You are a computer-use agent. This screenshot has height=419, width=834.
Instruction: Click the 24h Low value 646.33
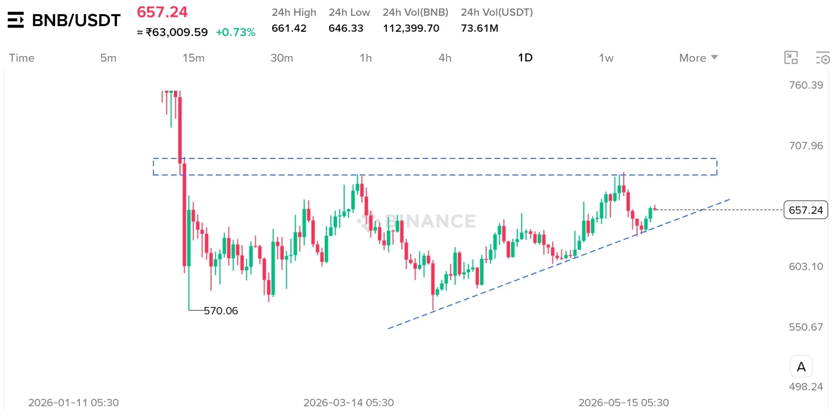click(346, 28)
